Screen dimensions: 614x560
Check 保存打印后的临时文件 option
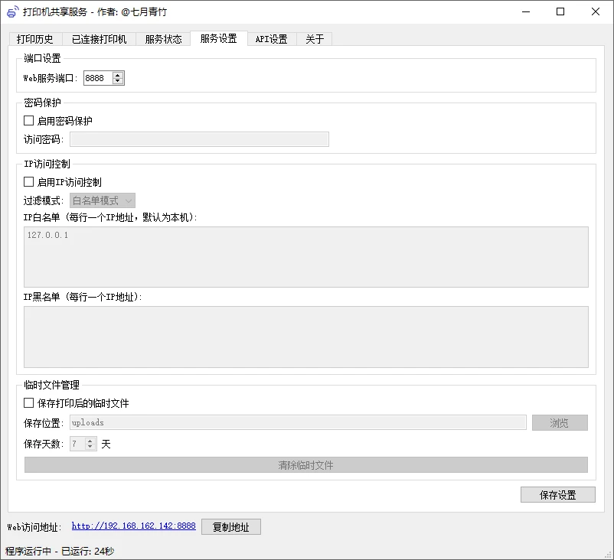click(x=28, y=403)
